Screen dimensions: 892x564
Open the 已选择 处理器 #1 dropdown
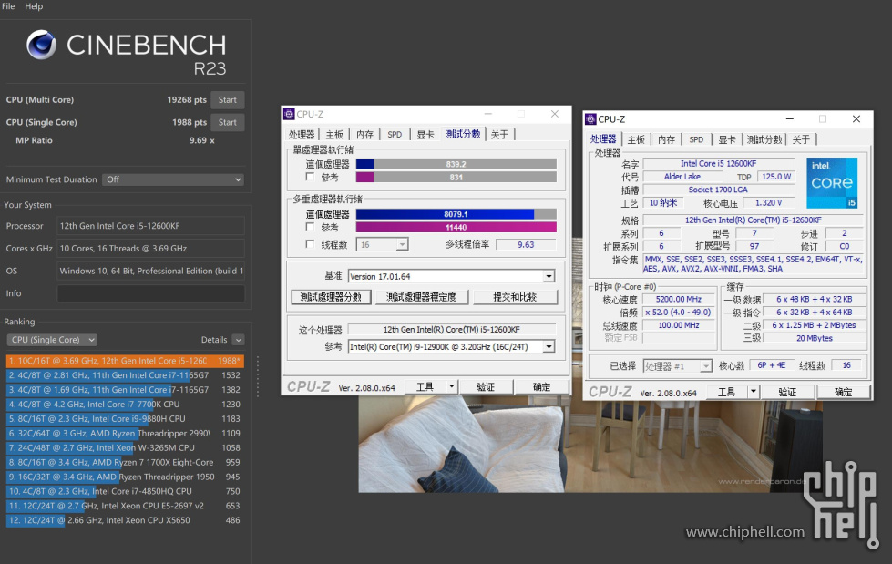click(x=677, y=366)
